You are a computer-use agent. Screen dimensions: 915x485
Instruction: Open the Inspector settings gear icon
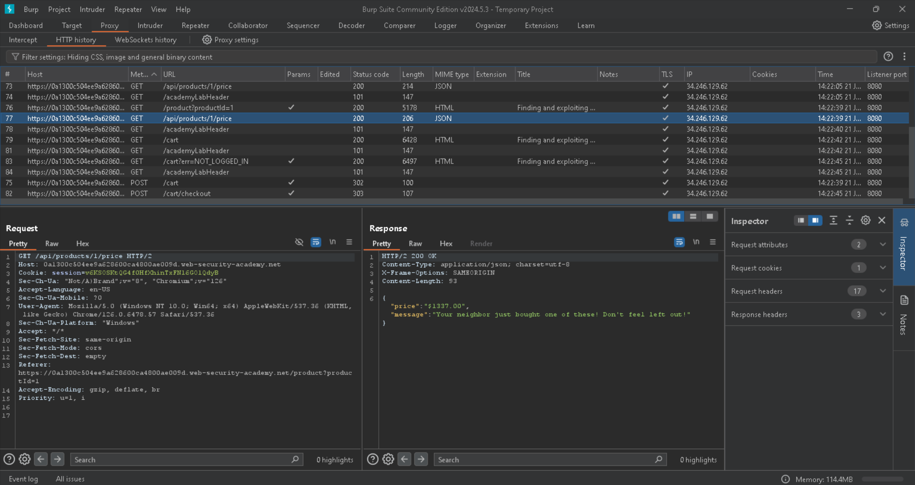(x=865, y=221)
